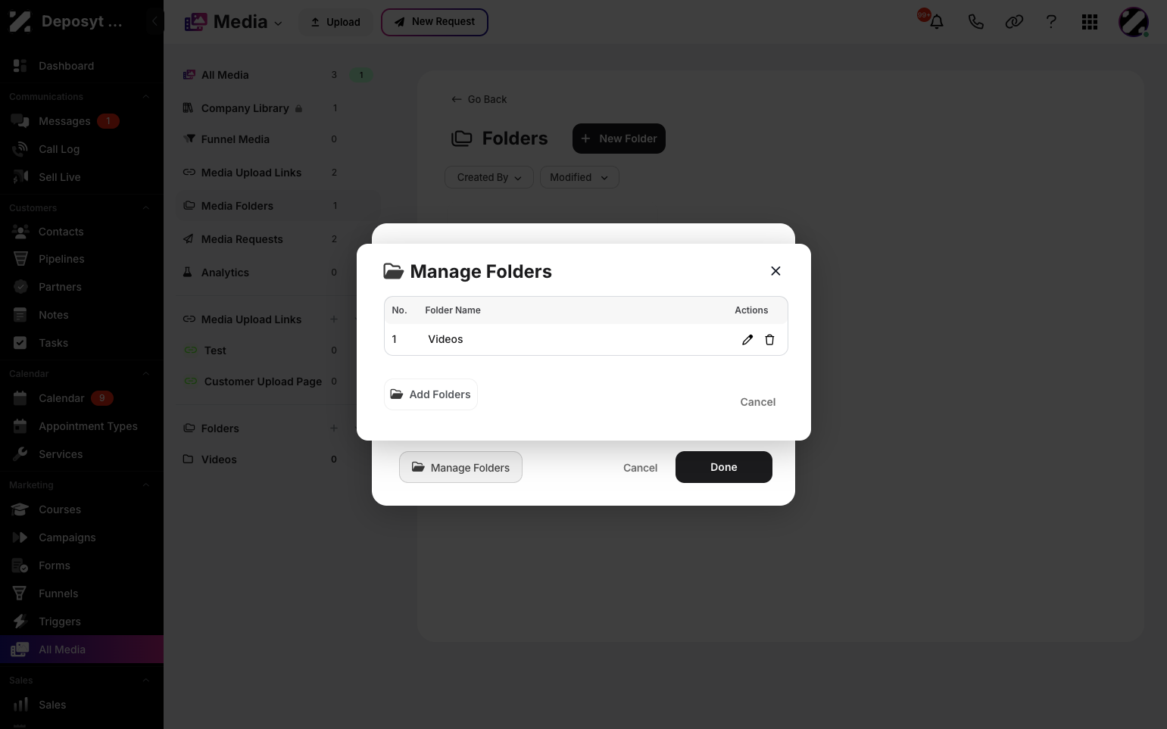Open the Customer Upload Page link
This screenshot has width=1167, height=729.
(x=263, y=382)
